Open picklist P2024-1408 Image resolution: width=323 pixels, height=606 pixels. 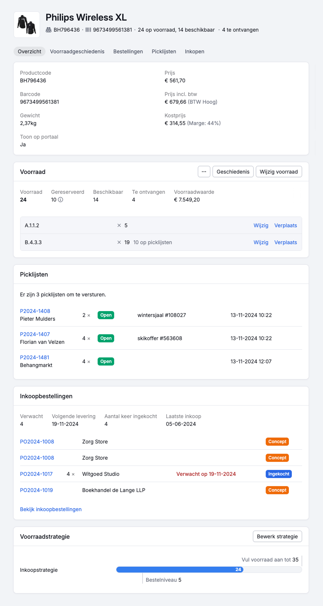pos(35,311)
